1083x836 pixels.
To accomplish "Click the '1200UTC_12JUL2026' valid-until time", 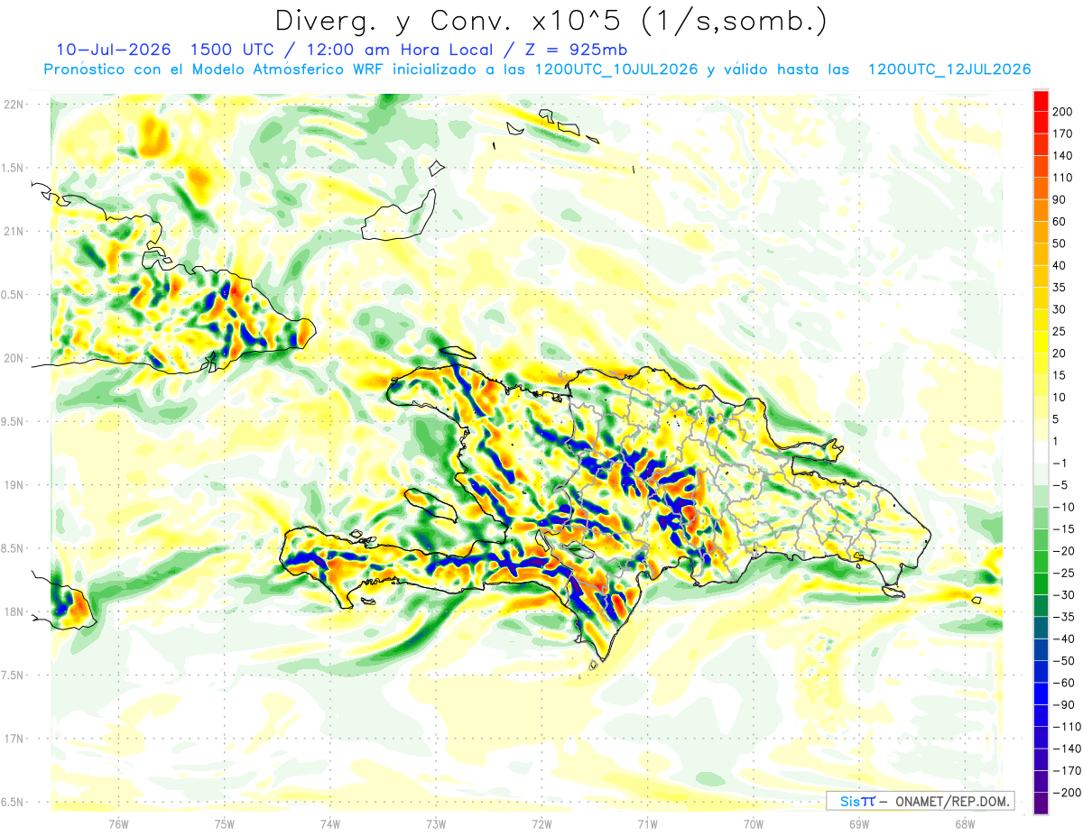I will [949, 69].
